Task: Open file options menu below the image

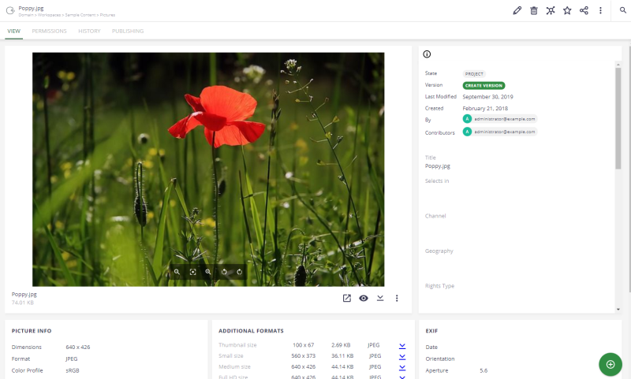Action: (397, 298)
